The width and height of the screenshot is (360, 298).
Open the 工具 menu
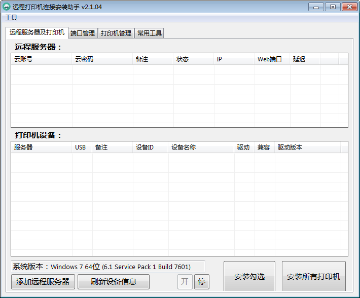click(x=11, y=17)
